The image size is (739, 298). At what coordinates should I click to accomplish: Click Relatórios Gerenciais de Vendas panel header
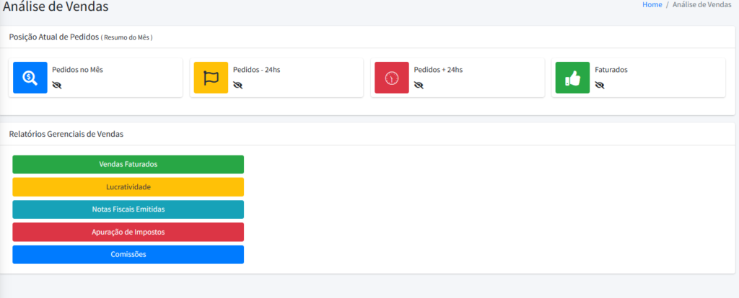pyautogui.click(x=66, y=134)
